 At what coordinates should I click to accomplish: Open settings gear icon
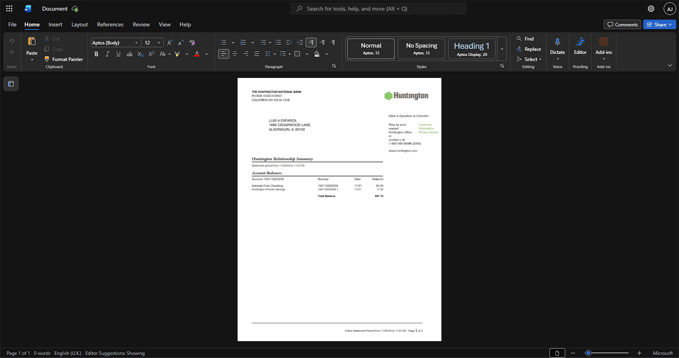651,8
